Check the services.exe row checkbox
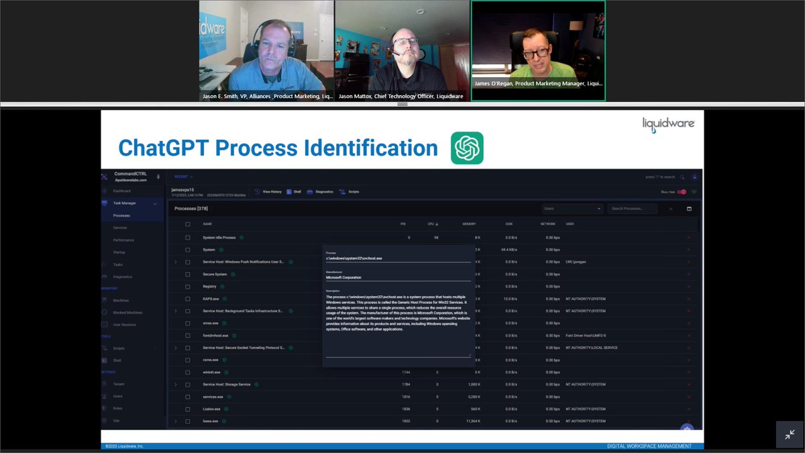This screenshot has height=453, width=805. (x=188, y=397)
